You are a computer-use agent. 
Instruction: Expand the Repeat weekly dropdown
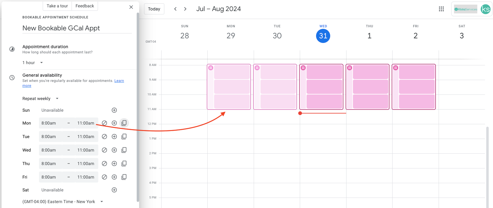40,98
